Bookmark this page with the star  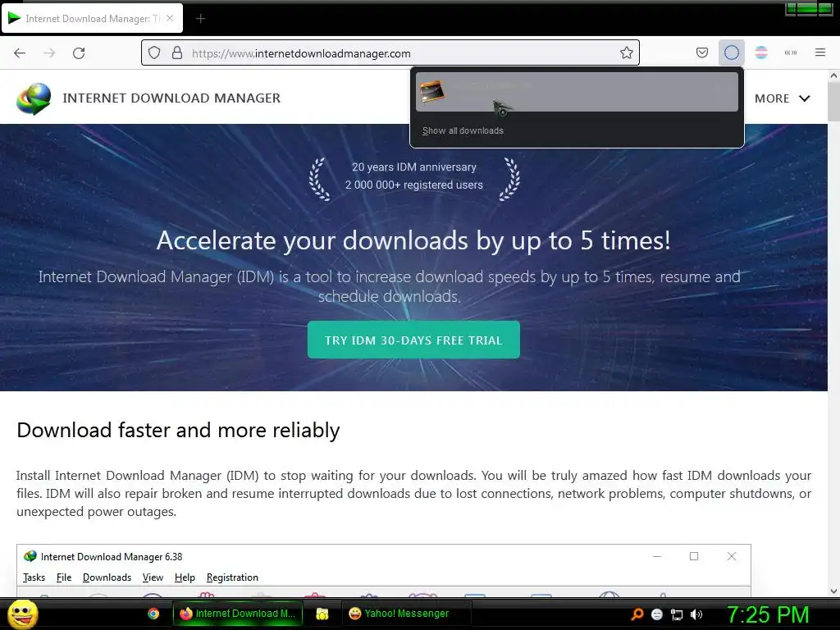(626, 53)
